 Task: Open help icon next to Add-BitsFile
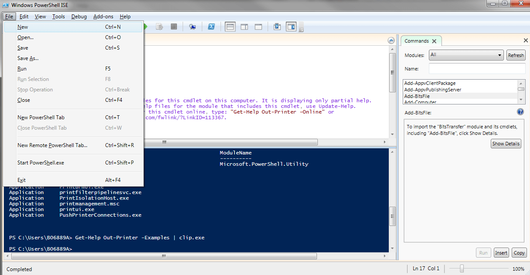click(520, 112)
